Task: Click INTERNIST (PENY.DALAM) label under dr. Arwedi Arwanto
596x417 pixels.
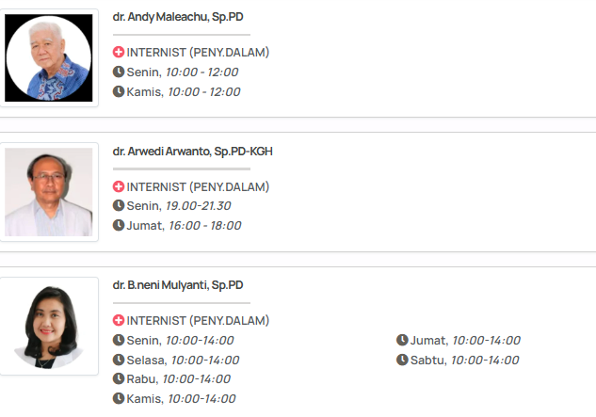Action: point(198,186)
